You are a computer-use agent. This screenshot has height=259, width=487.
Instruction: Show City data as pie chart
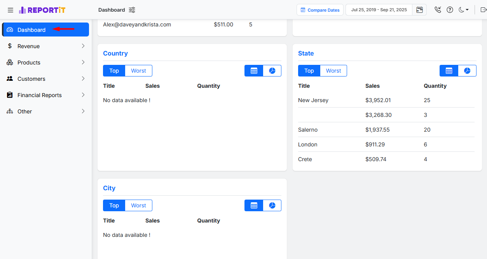[x=272, y=205]
